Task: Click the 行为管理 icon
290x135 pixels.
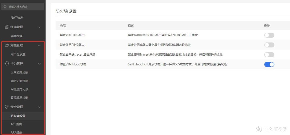Action: pyautogui.click(x=7, y=64)
